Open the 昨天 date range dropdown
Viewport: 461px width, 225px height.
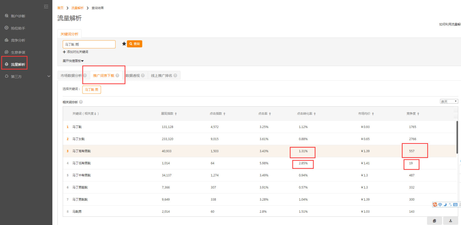point(449,101)
